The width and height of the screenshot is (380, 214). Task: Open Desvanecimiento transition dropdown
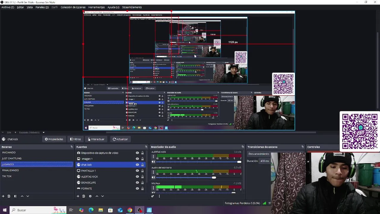[x=259, y=154]
